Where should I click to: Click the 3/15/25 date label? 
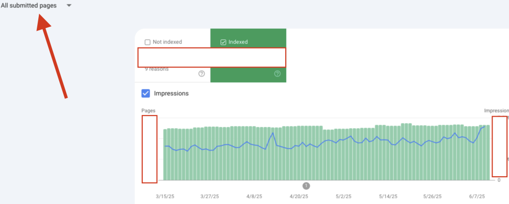[165, 197]
